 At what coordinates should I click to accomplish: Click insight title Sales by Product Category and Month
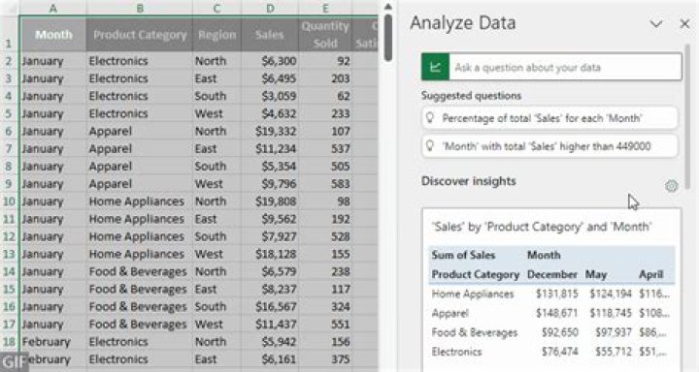(x=542, y=227)
